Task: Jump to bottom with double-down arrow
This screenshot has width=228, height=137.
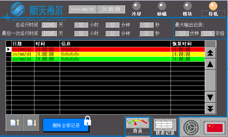Action: 210,108
